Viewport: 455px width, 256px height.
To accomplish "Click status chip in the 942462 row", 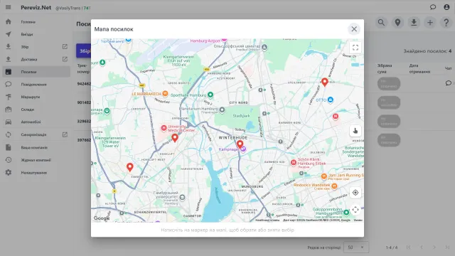I will [x=389, y=84].
